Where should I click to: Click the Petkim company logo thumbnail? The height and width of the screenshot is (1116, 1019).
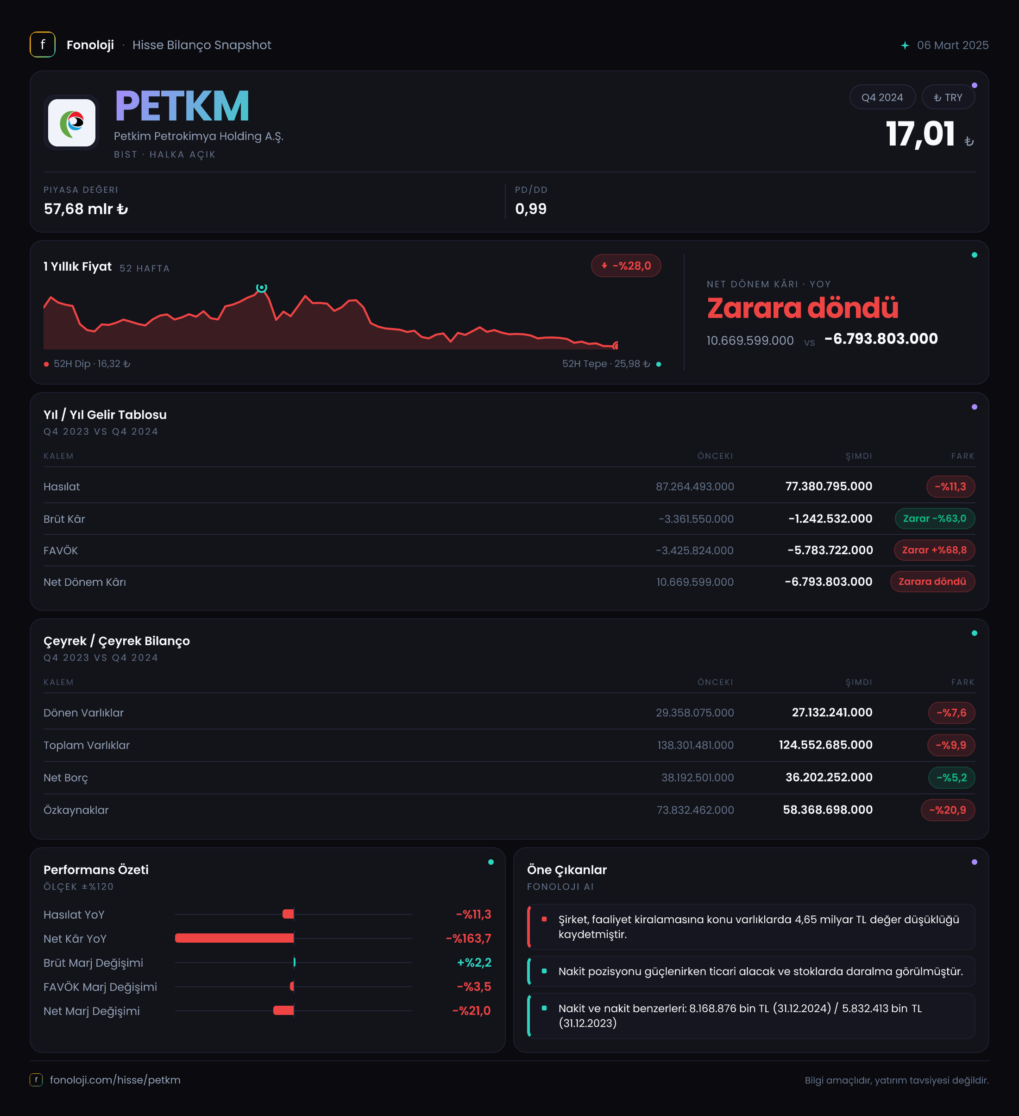(x=71, y=122)
